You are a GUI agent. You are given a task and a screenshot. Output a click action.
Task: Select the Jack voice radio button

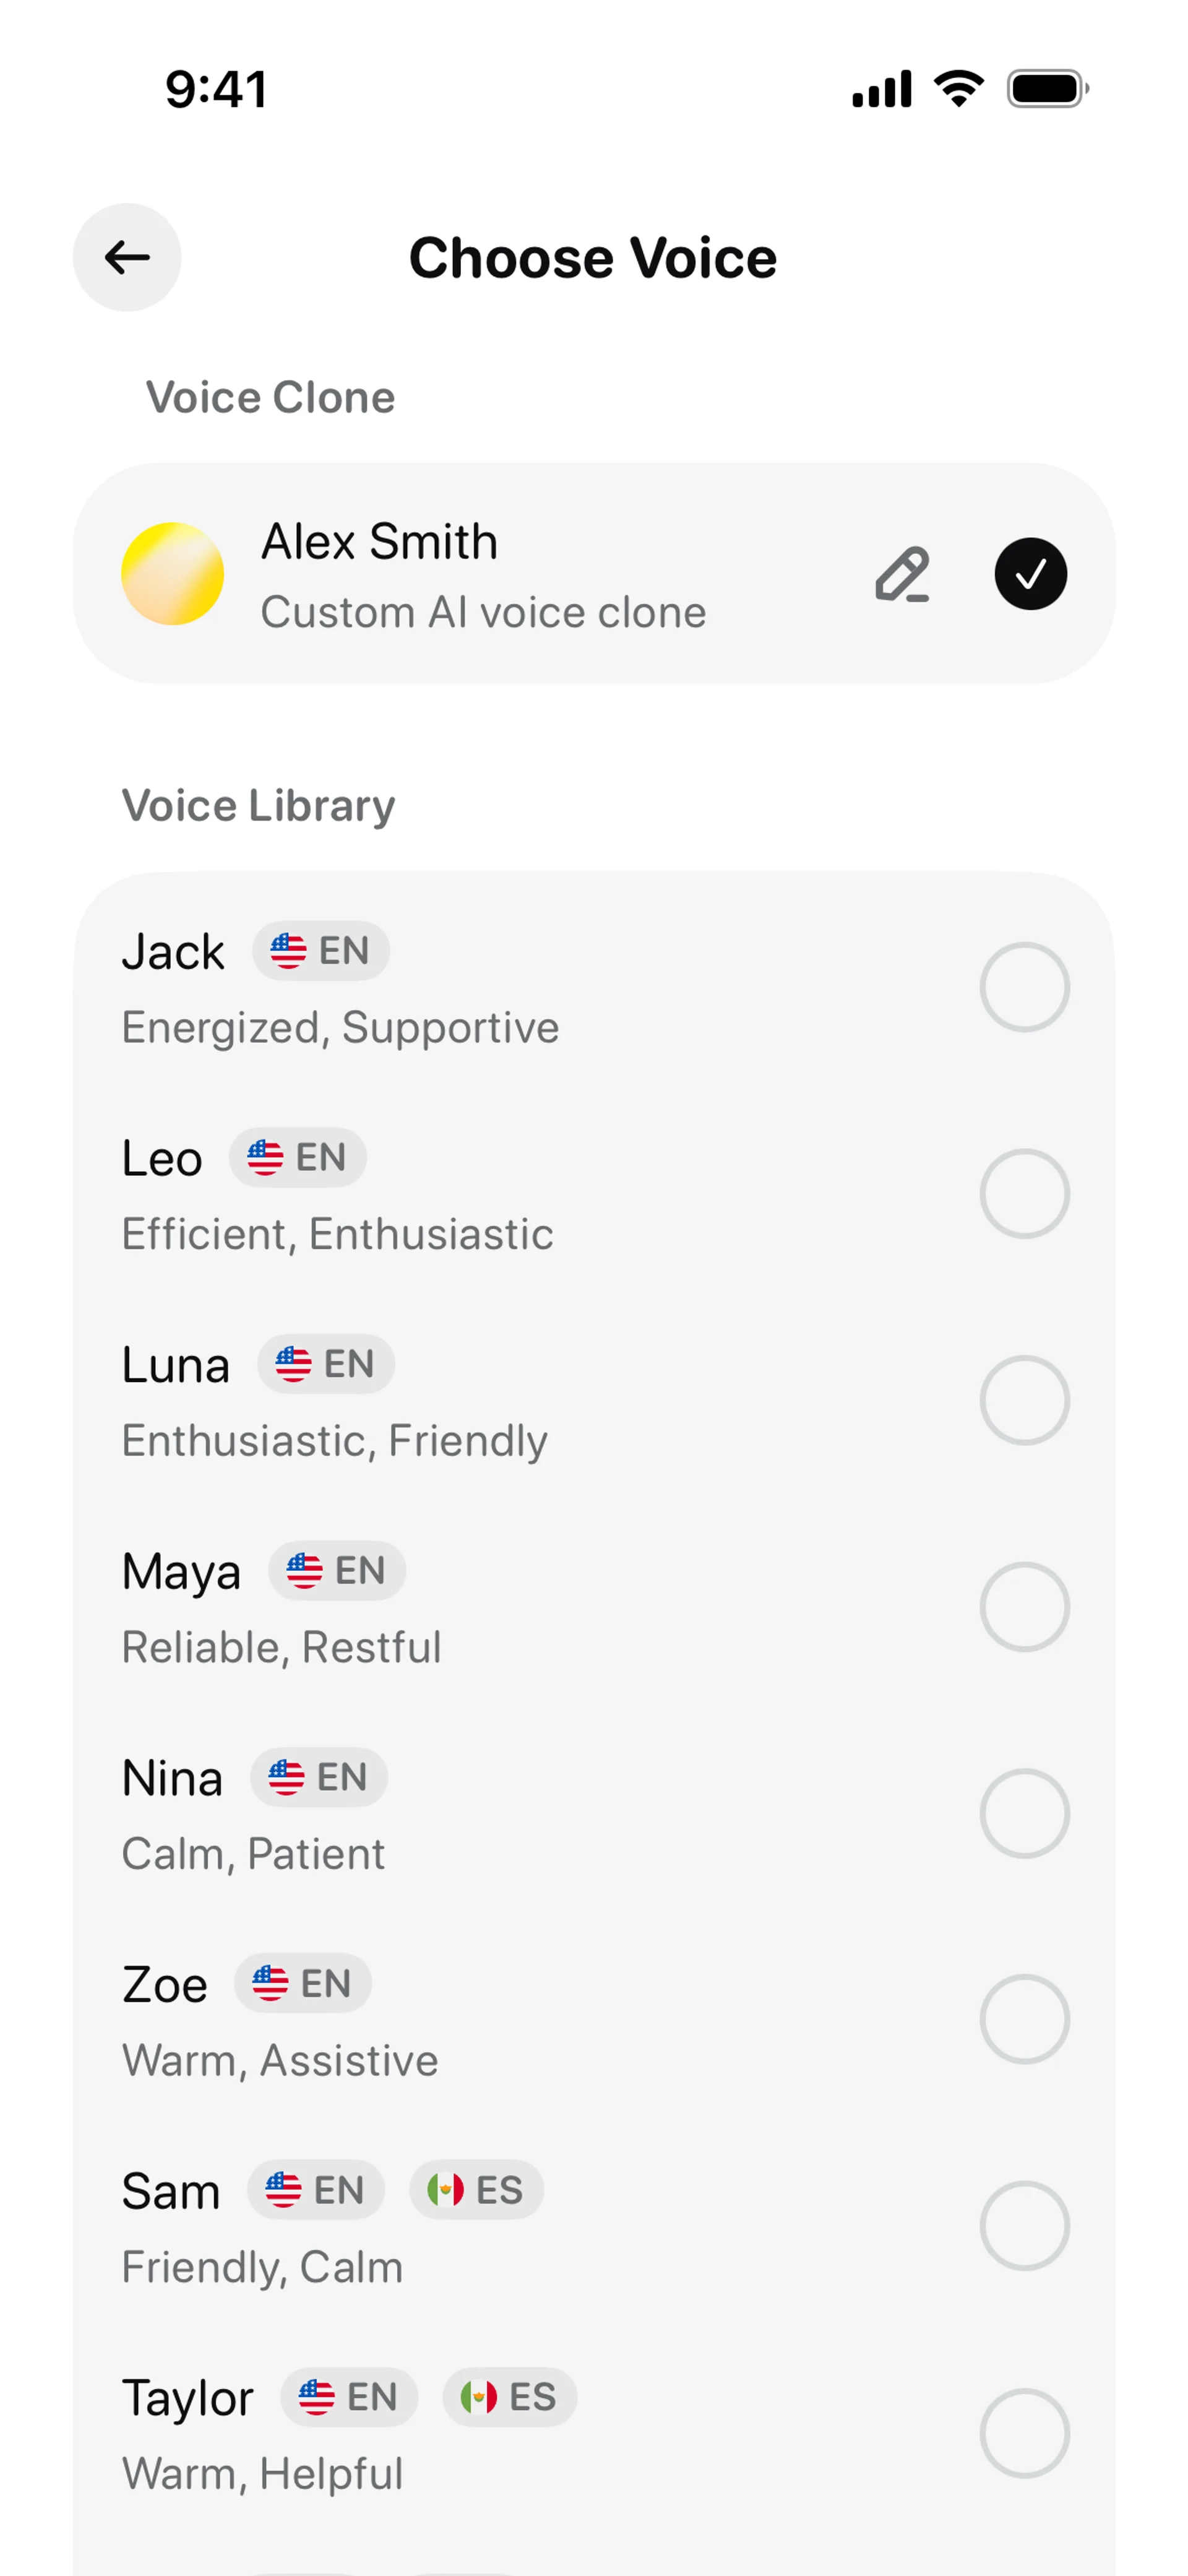click(x=1024, y=987)
